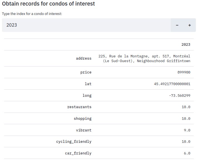Select the -73.560299 longitude cell
This screenshot has width=197, height=160.
179,95
